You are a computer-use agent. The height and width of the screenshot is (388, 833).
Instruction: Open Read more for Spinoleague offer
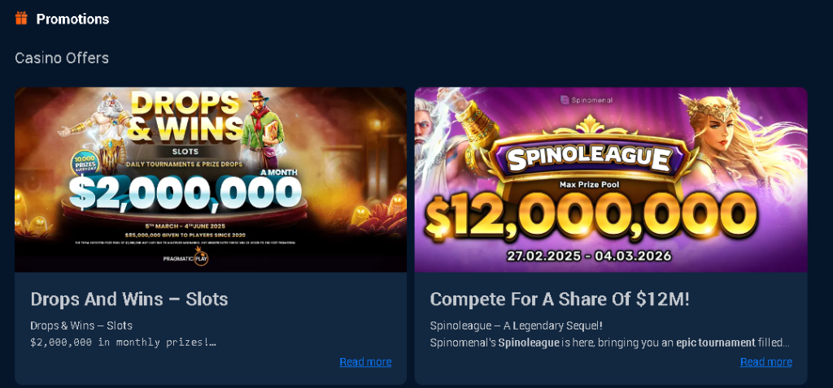click(x=766, y=362)
